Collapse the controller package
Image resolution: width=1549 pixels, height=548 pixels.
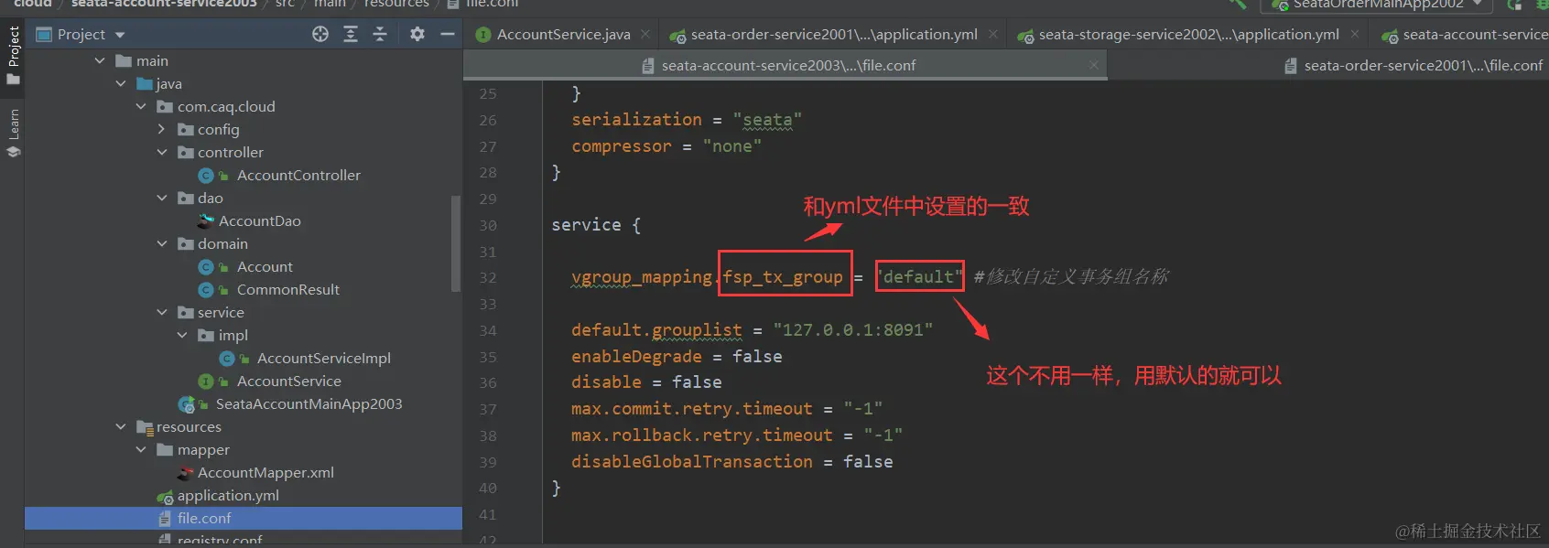click(162, 152)
